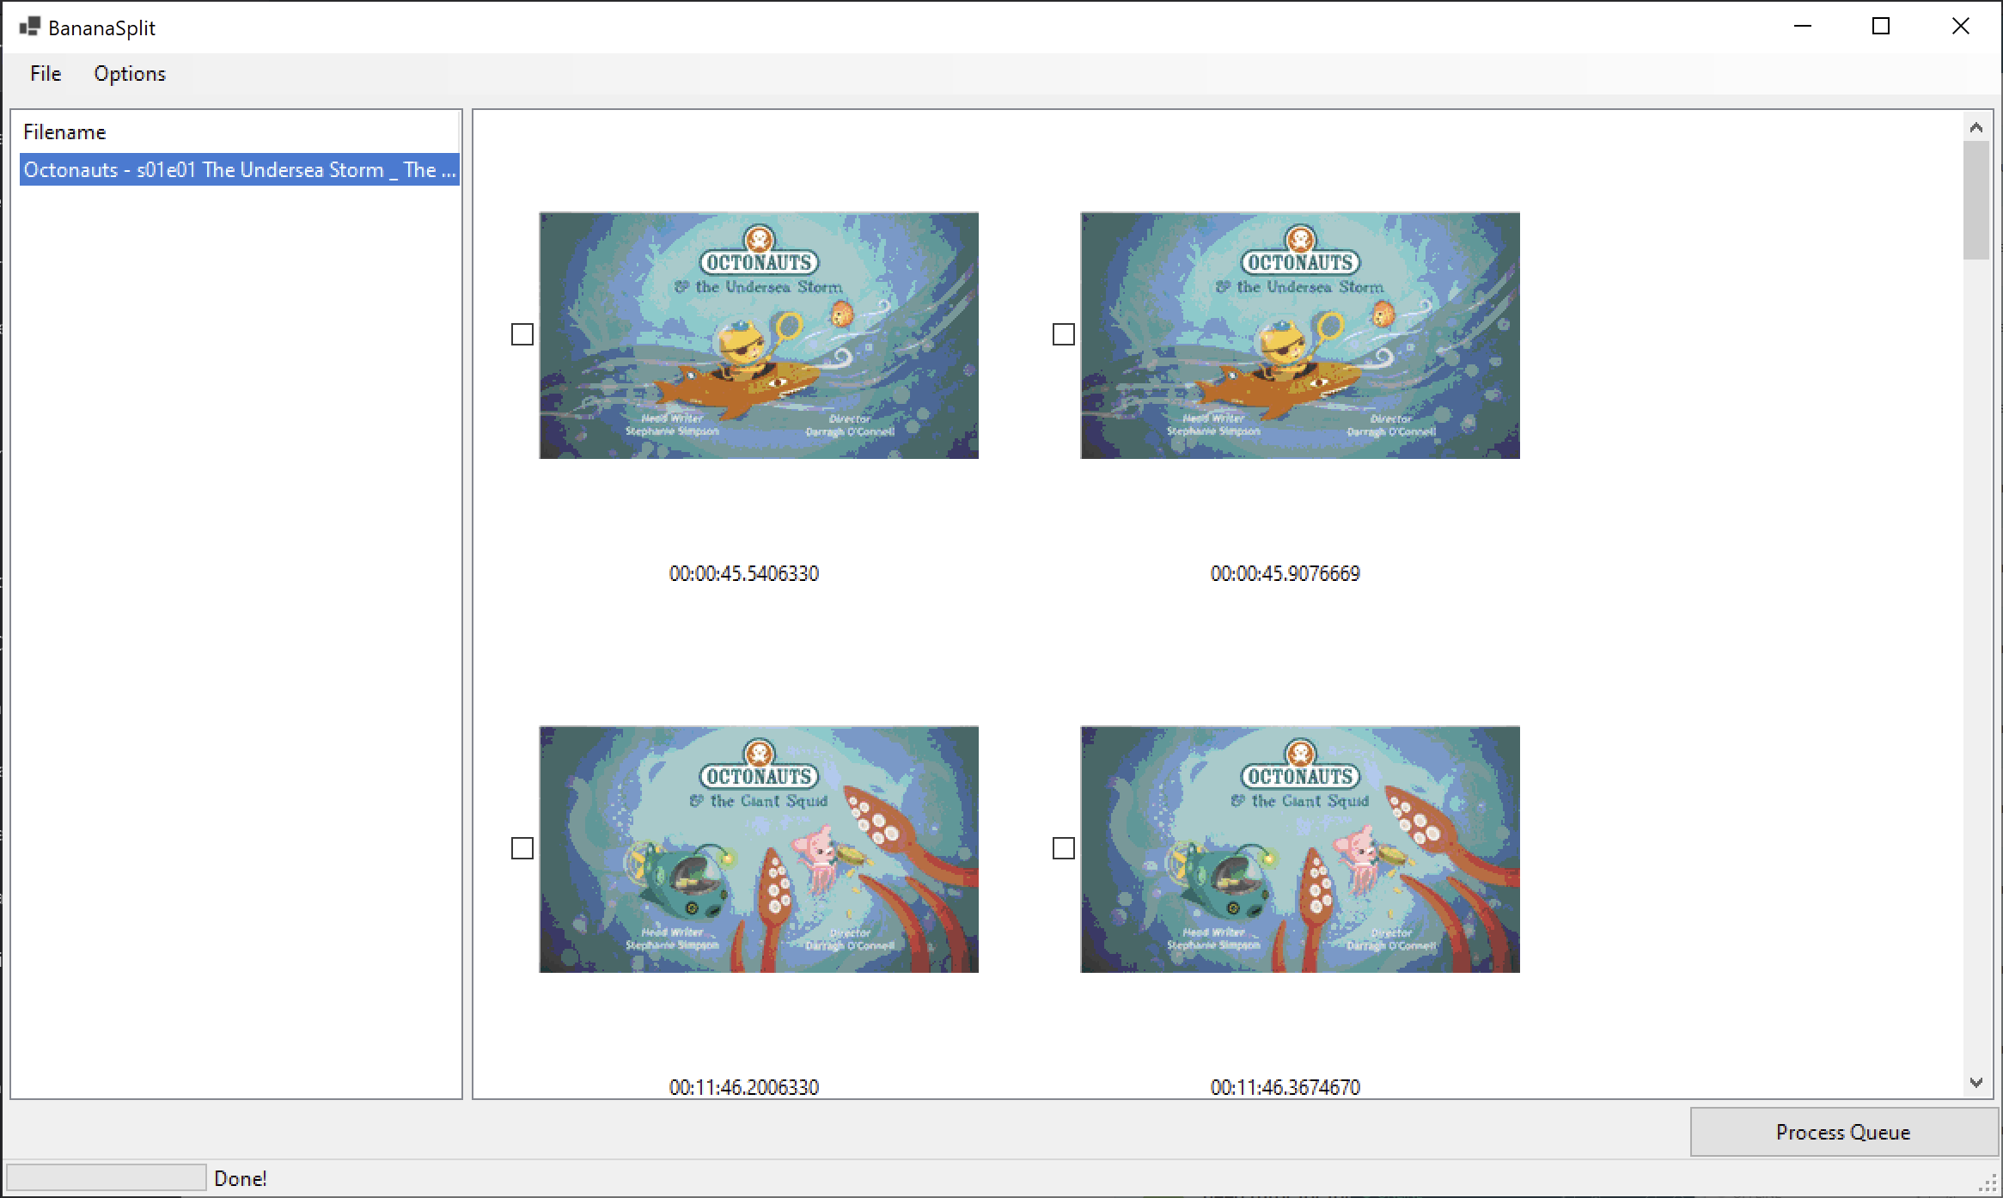Select the Octonauts s01e01 file in the list

[238, 169]
